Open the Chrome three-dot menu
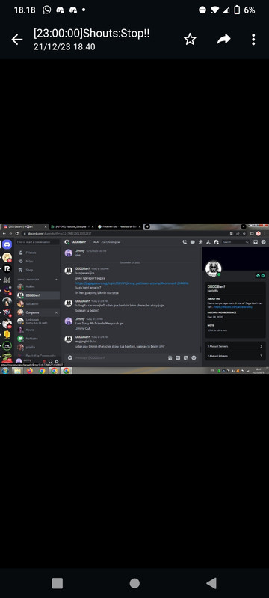Viewport: 269px width, 598px height. (x=265, y=233)
